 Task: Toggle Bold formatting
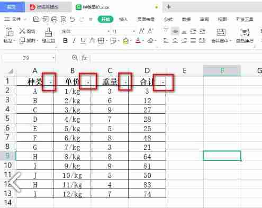[x=65, y=41]
